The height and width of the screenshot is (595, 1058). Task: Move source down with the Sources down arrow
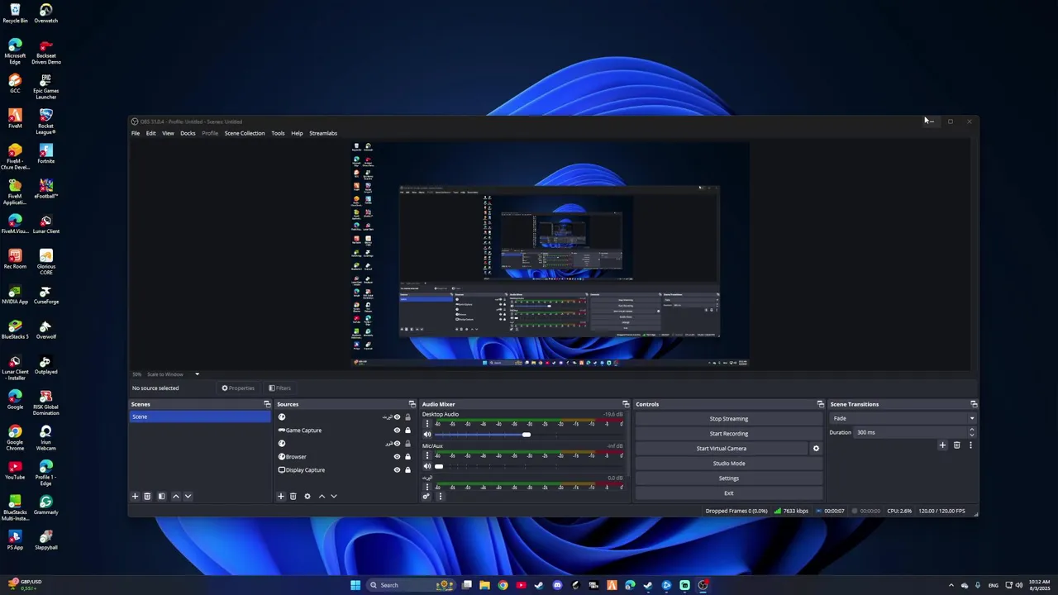pos(333,497)
